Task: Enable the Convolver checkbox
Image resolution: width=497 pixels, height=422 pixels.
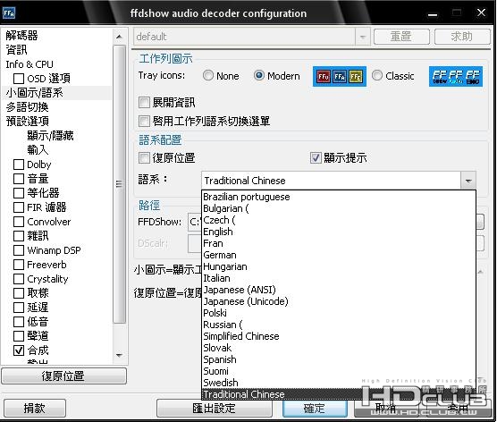Action: (x=19, y=222)
